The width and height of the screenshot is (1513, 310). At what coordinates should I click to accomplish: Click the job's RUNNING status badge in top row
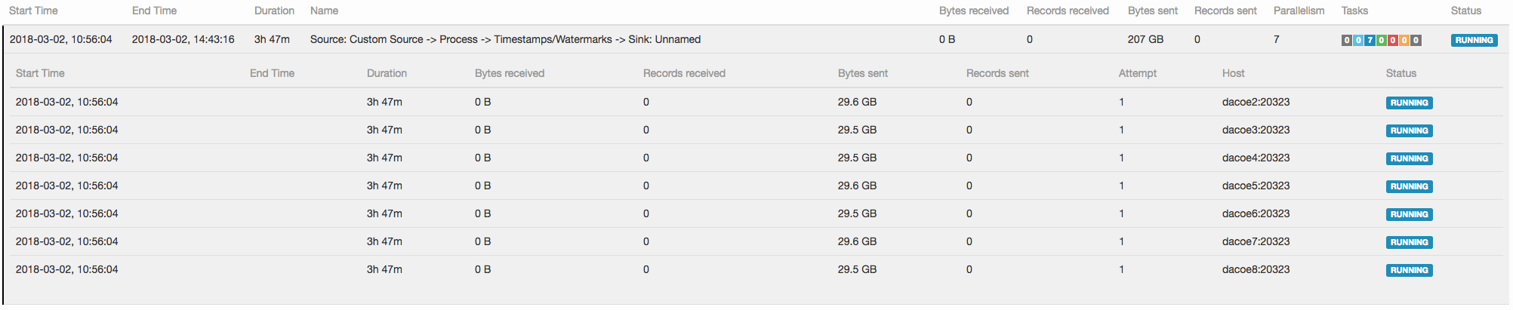tap(1474, 40)
